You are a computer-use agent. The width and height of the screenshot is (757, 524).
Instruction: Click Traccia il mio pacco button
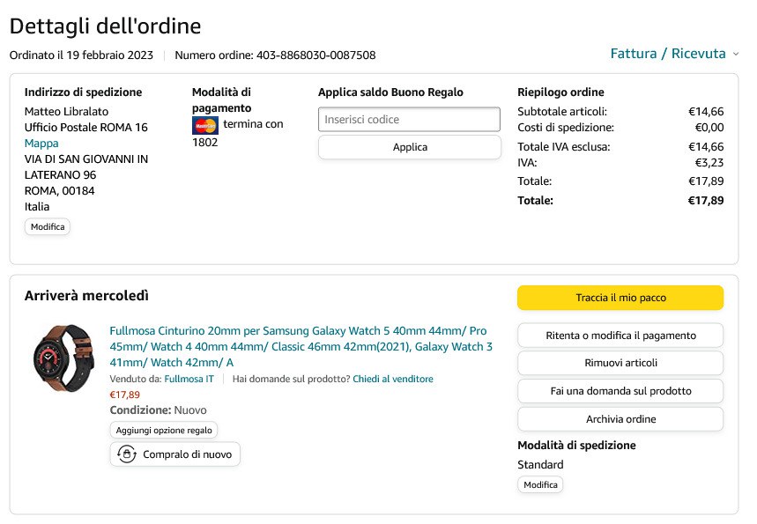620,298
